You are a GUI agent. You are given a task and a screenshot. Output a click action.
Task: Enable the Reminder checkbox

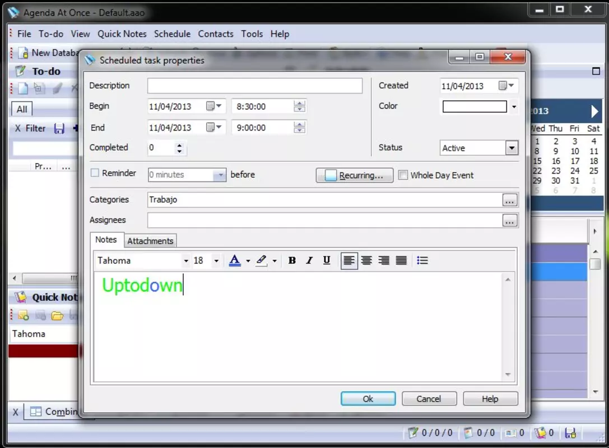[95, 172]
